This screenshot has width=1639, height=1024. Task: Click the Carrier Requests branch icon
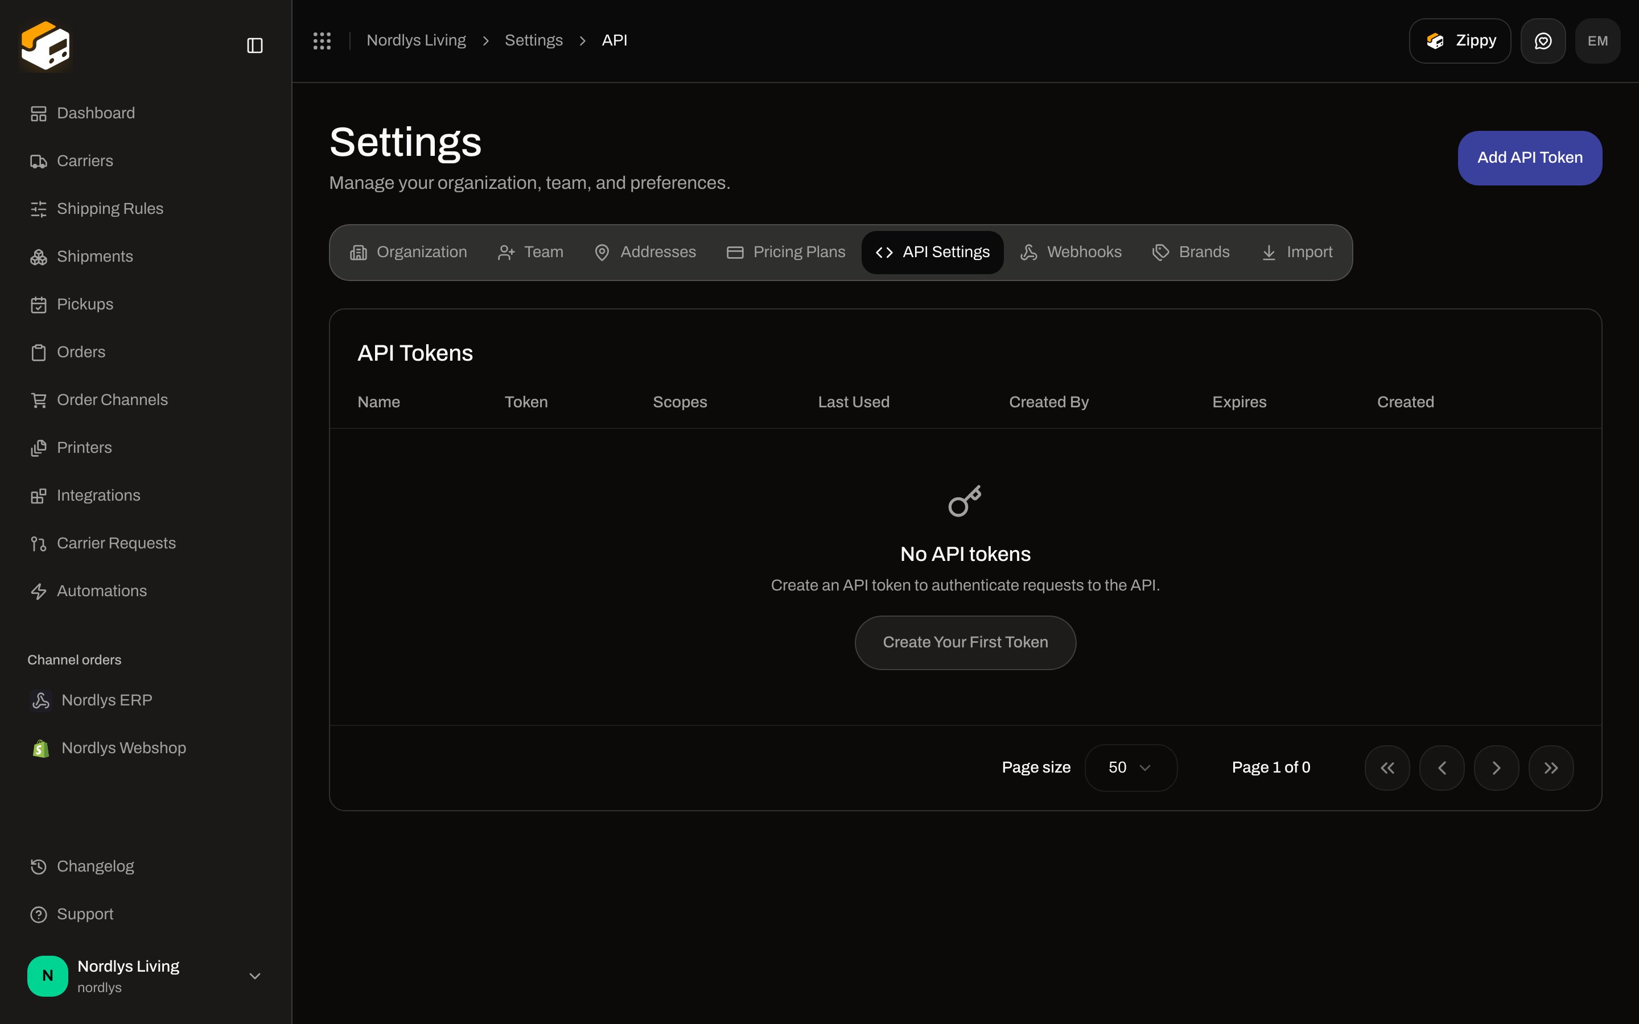(x=39, y=543)
